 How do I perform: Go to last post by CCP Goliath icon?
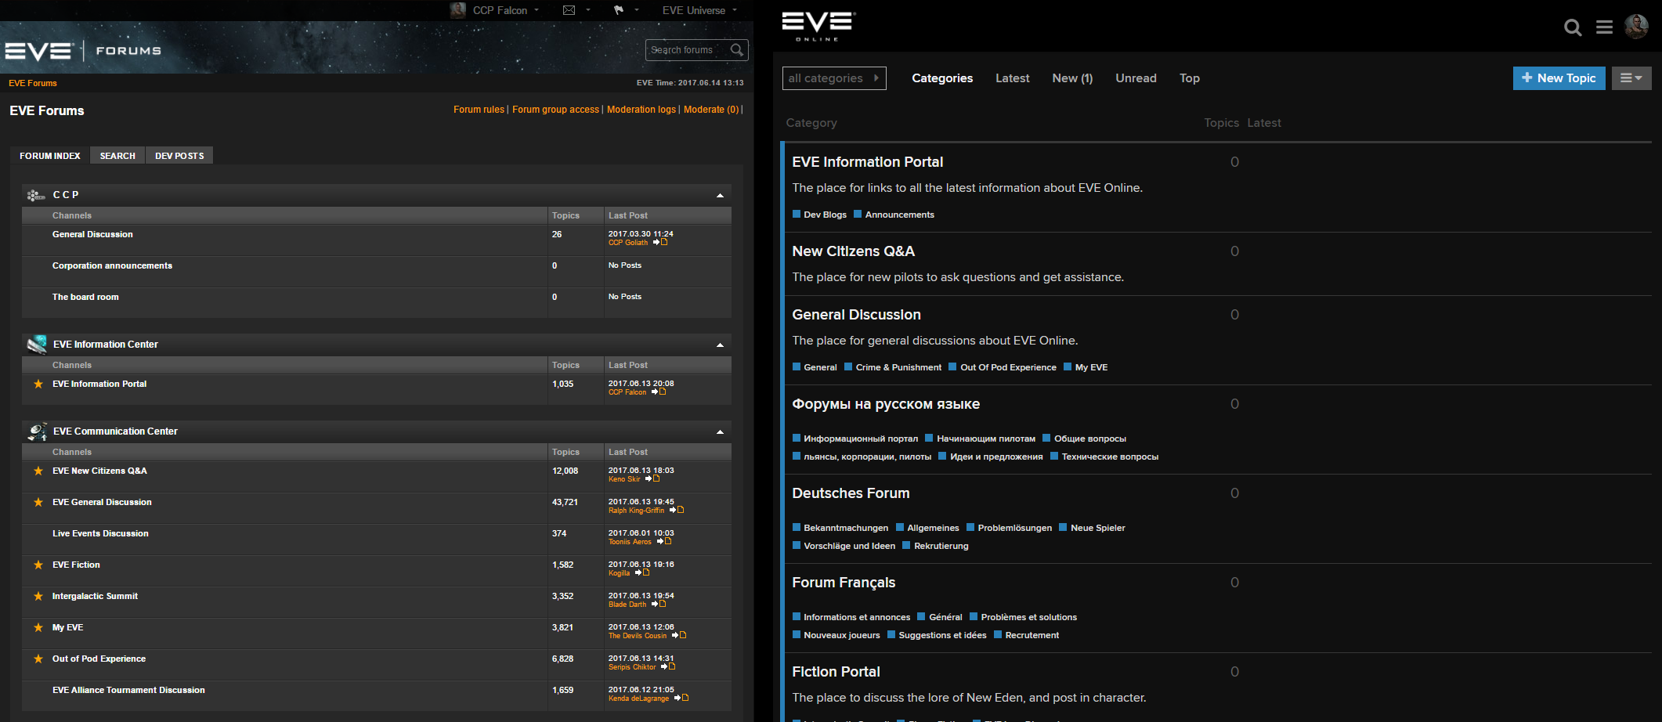pos(660,242)
